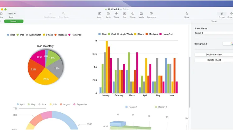Click iMac in the bar chart legend
The image size is (233, 130).
103,34
